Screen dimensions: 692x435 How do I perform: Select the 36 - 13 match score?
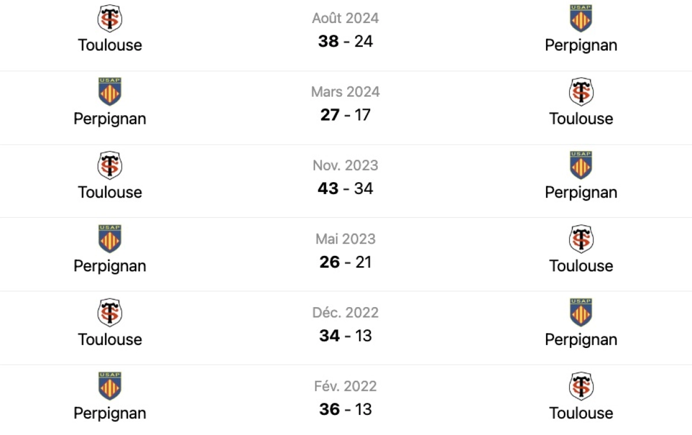pos(345,409)
